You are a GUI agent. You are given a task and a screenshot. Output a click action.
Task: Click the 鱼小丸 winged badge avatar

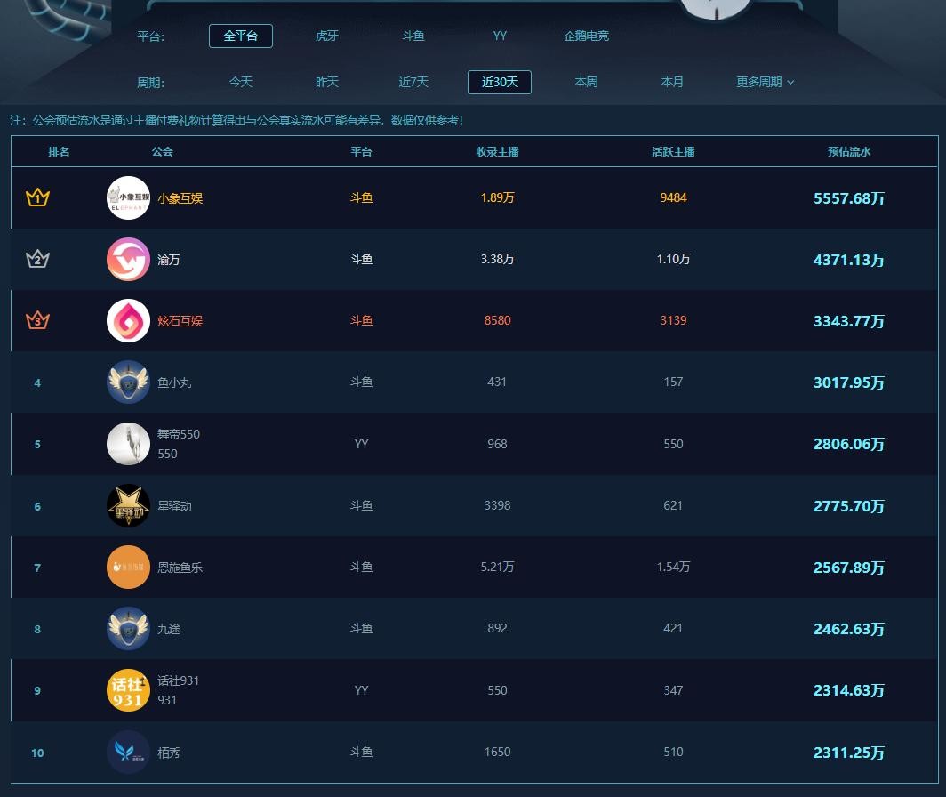point(128,382)
